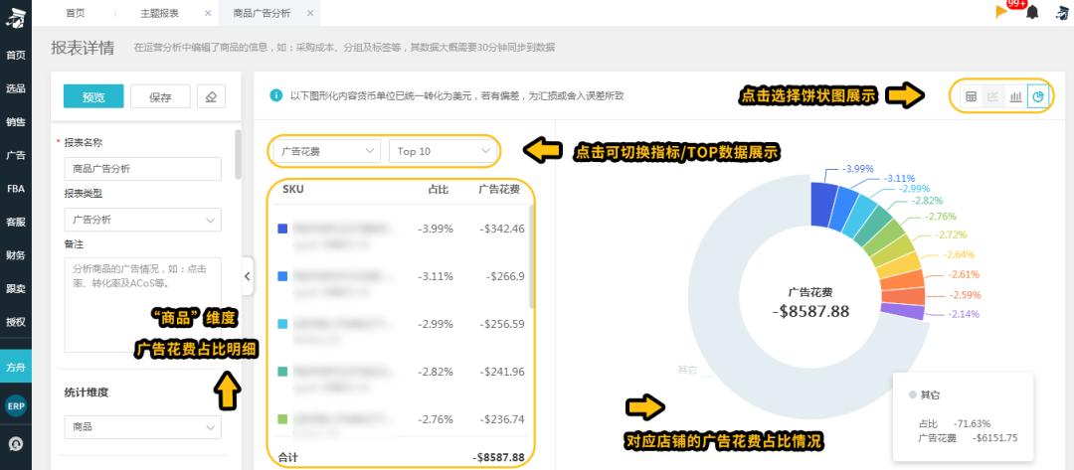1074x470 pixels.
Task: Click the -$236.74 table value
Action: click(502, 418)
